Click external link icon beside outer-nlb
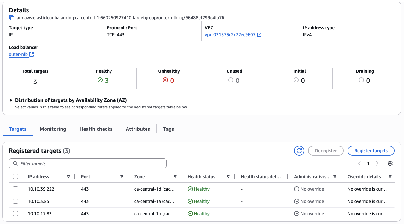 coord(32,54)
